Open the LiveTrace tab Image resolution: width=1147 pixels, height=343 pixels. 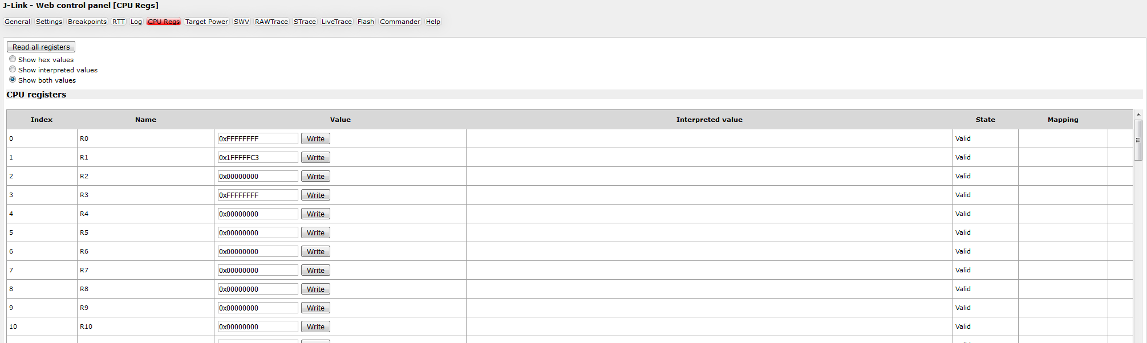point(337,22)
